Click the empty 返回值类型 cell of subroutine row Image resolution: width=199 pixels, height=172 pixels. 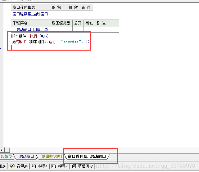tap(61, 29)
